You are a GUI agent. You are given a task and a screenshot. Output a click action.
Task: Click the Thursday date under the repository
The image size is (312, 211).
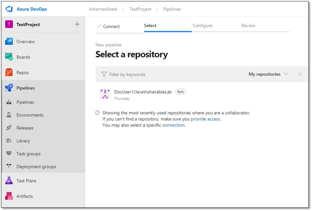[122, 99]
